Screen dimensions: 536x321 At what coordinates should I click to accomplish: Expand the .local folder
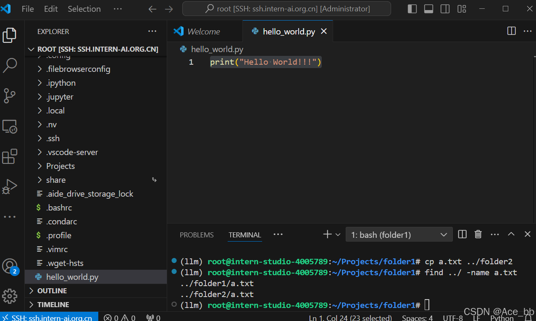pos(96,111)
